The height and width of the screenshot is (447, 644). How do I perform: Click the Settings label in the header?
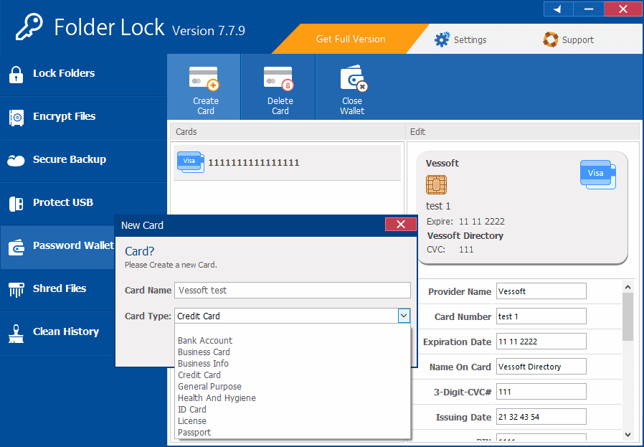(470, 40)
